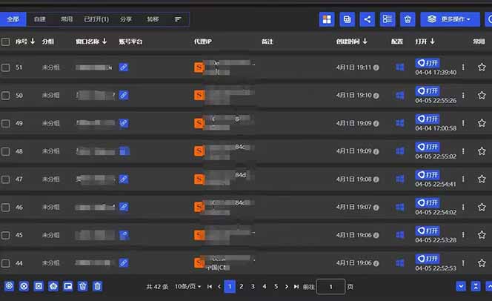Open the three-dot menu for row 47

[463, 179]
